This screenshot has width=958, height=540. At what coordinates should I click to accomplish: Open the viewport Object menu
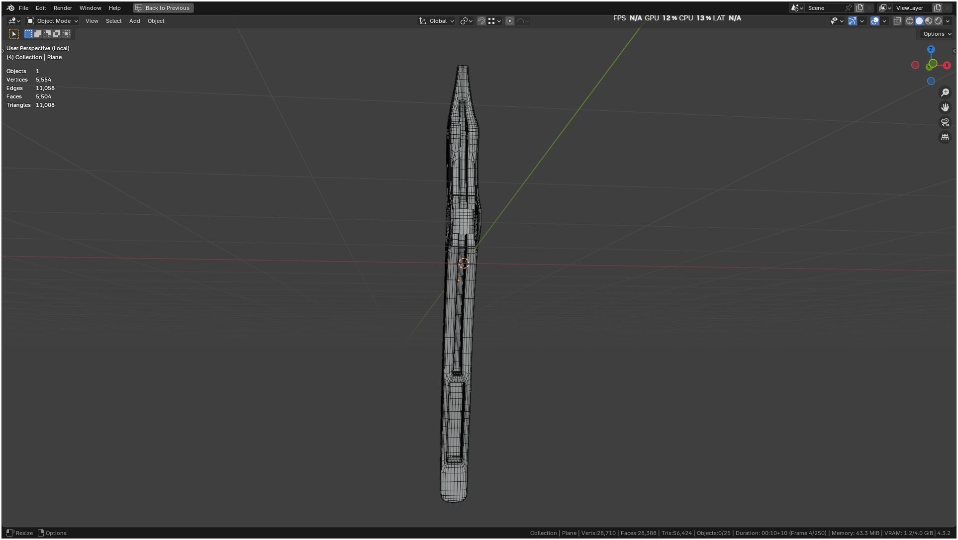(156, 21)
